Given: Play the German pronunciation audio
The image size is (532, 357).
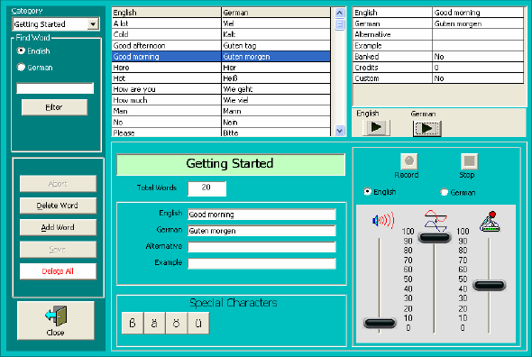Looking at the screenshot, I should (427, 128).
